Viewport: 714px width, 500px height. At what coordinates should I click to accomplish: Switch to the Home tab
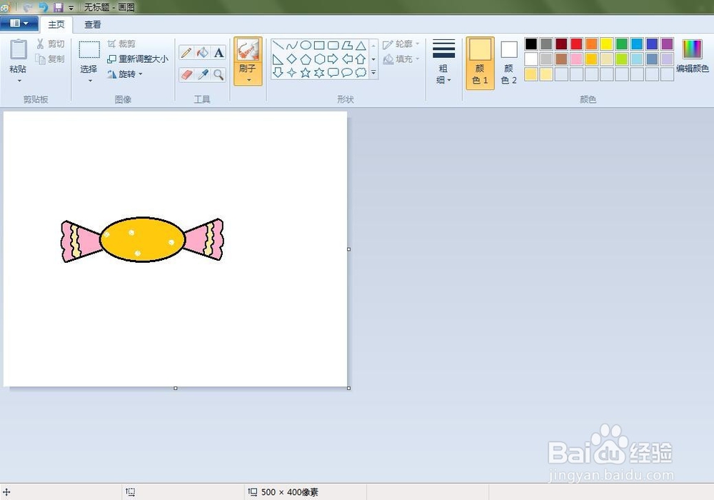click(x=56, y=24)
